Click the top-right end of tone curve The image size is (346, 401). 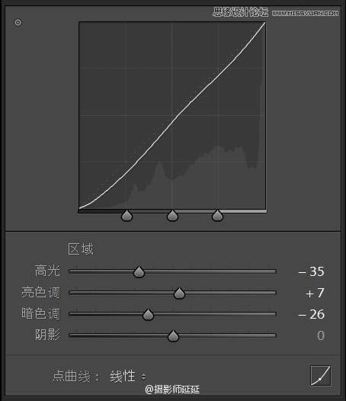coord(264,24)
